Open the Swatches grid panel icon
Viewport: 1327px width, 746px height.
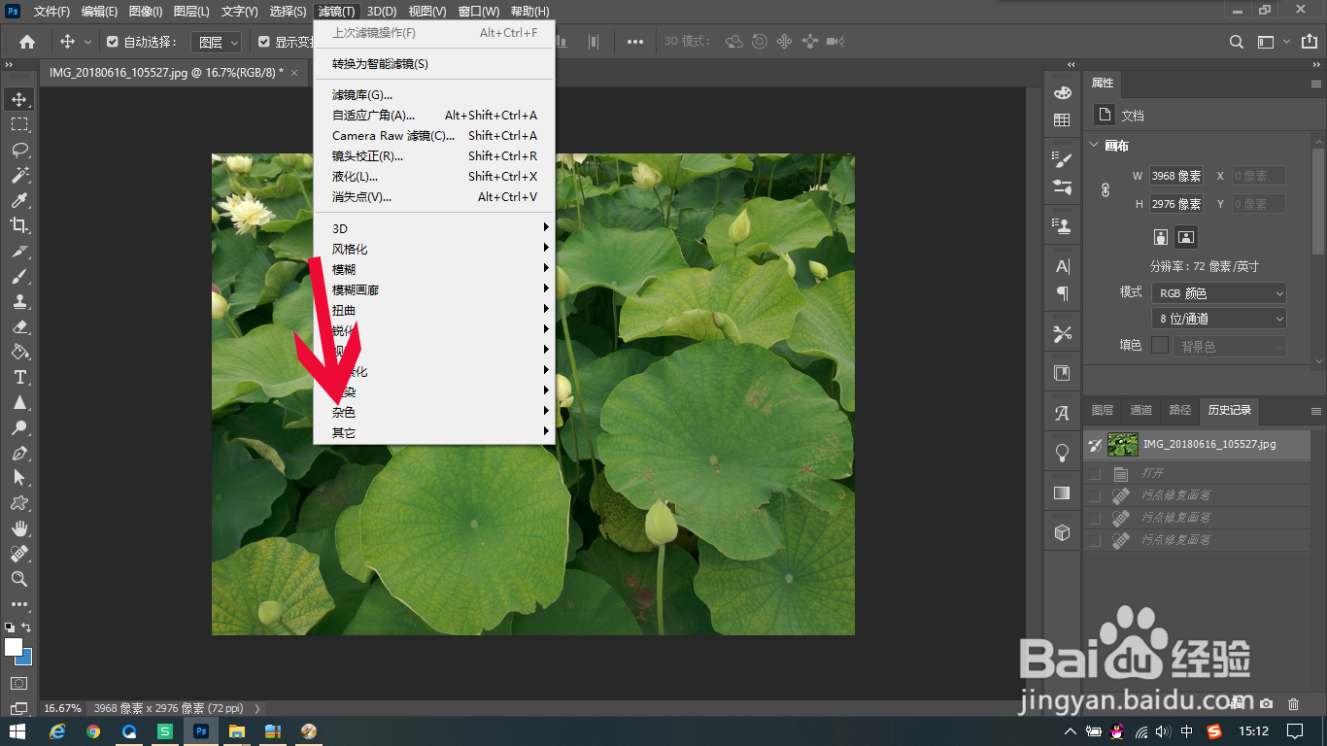coord(1062,120)
